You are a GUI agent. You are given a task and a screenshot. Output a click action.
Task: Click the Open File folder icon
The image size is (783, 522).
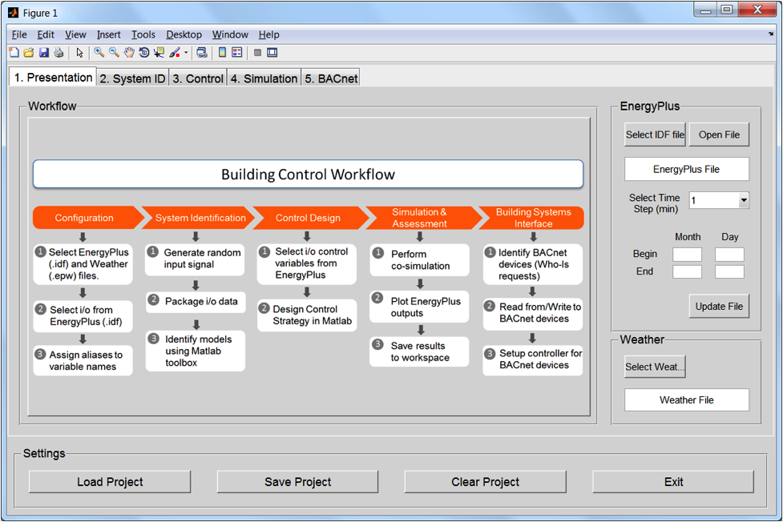coord(29,52)
